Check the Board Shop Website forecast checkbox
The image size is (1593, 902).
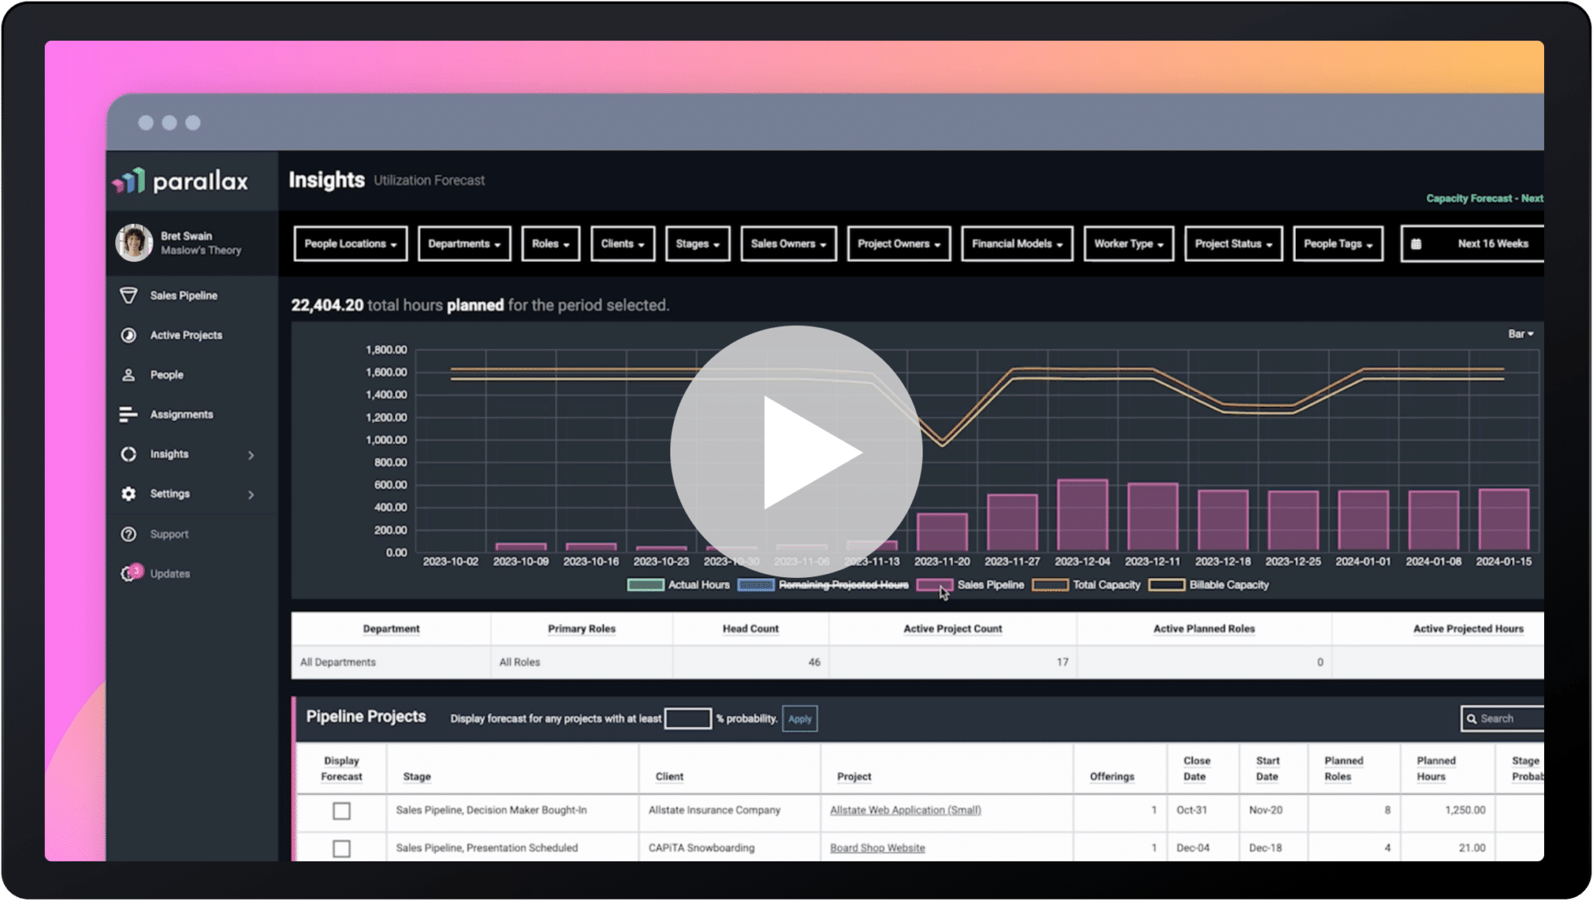(x=341, y=847)
